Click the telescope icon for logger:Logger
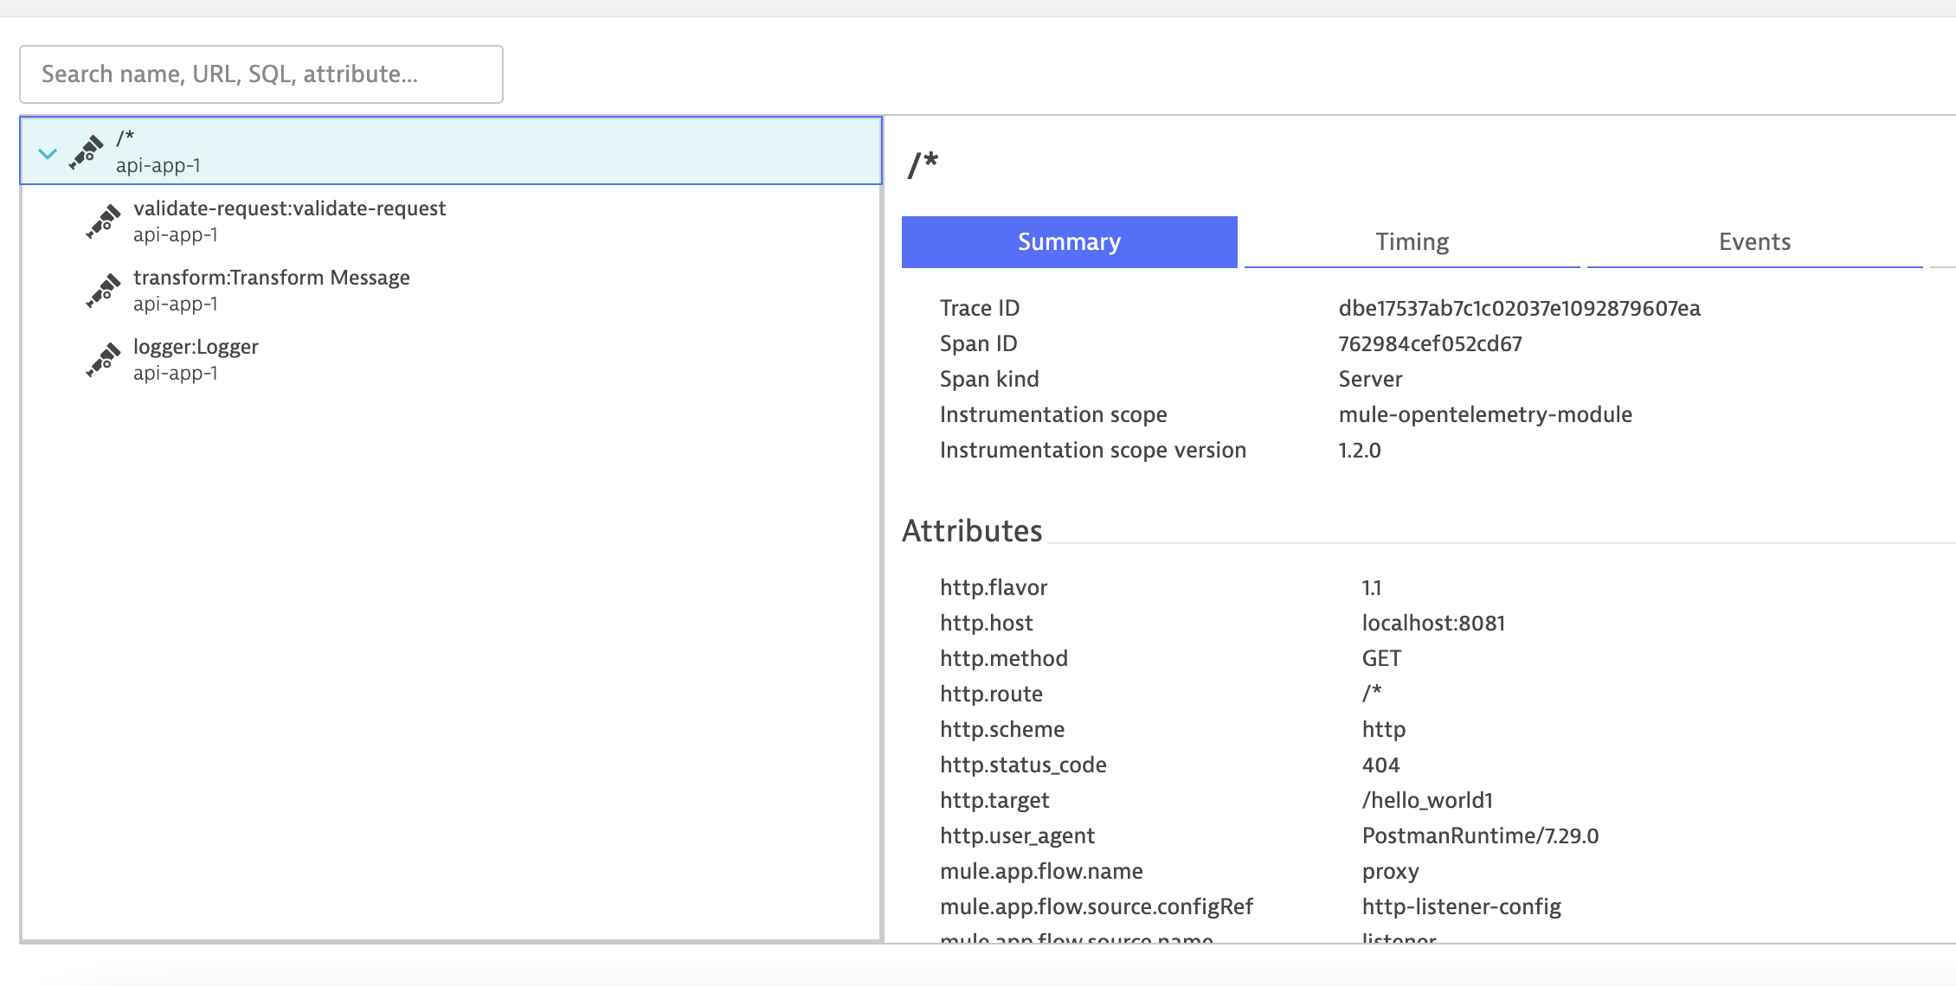The image size is (1956, 986). (x=103, y=360)
